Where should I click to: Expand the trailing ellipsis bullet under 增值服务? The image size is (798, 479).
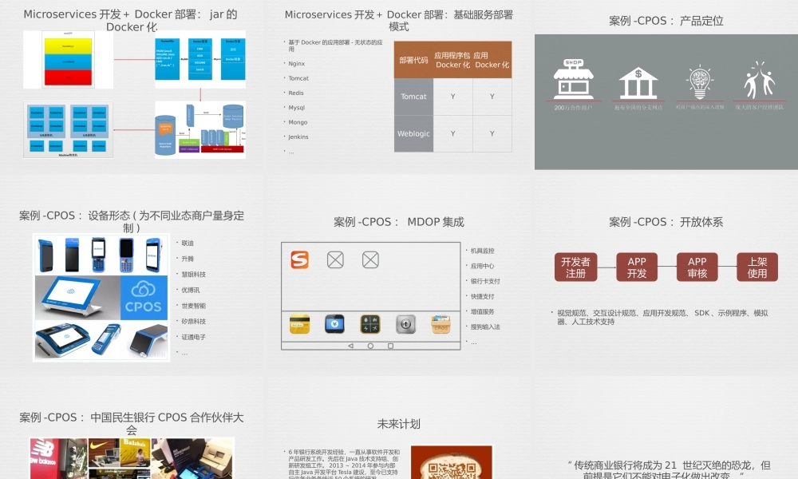tap(474, 342)
